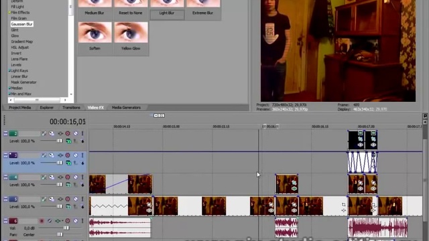Select the Video FX tab
This screenshot has width=429, height=241.
pyautogui.click(x=95, y=108)
